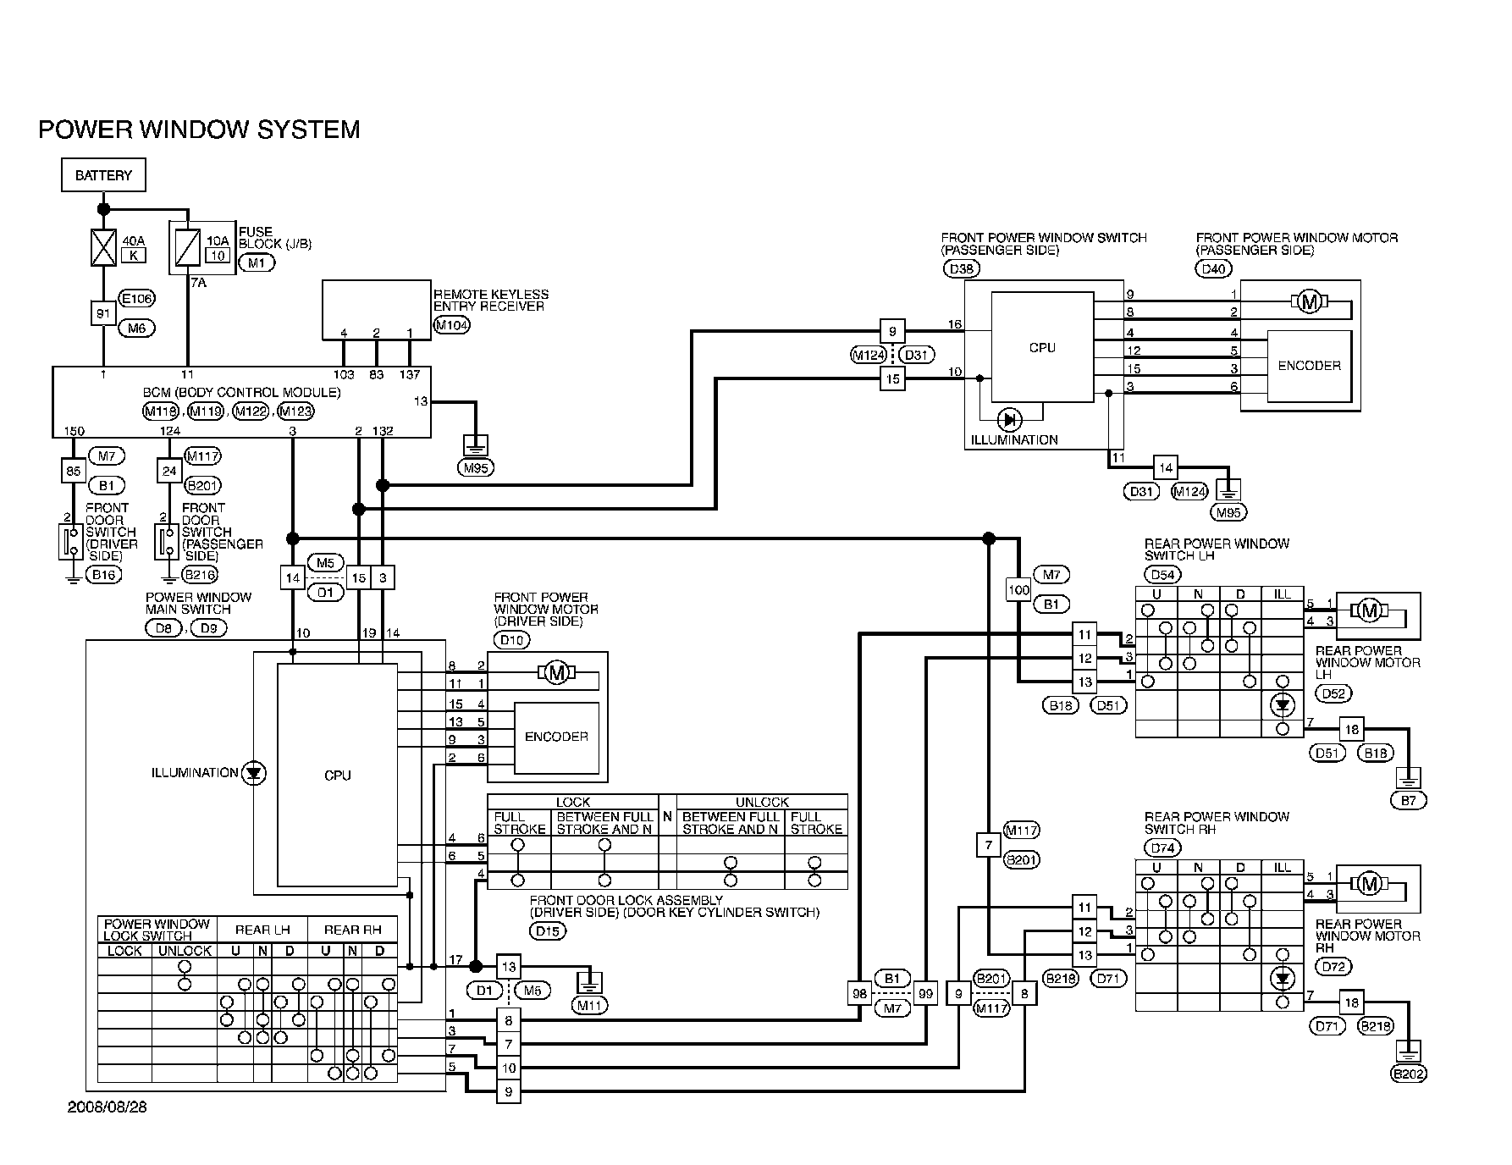Click the driver side front door switch symbol
1512x1165 pixels.
click(67, 542)
